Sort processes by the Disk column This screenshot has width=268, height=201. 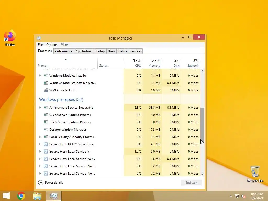(171, 63)
